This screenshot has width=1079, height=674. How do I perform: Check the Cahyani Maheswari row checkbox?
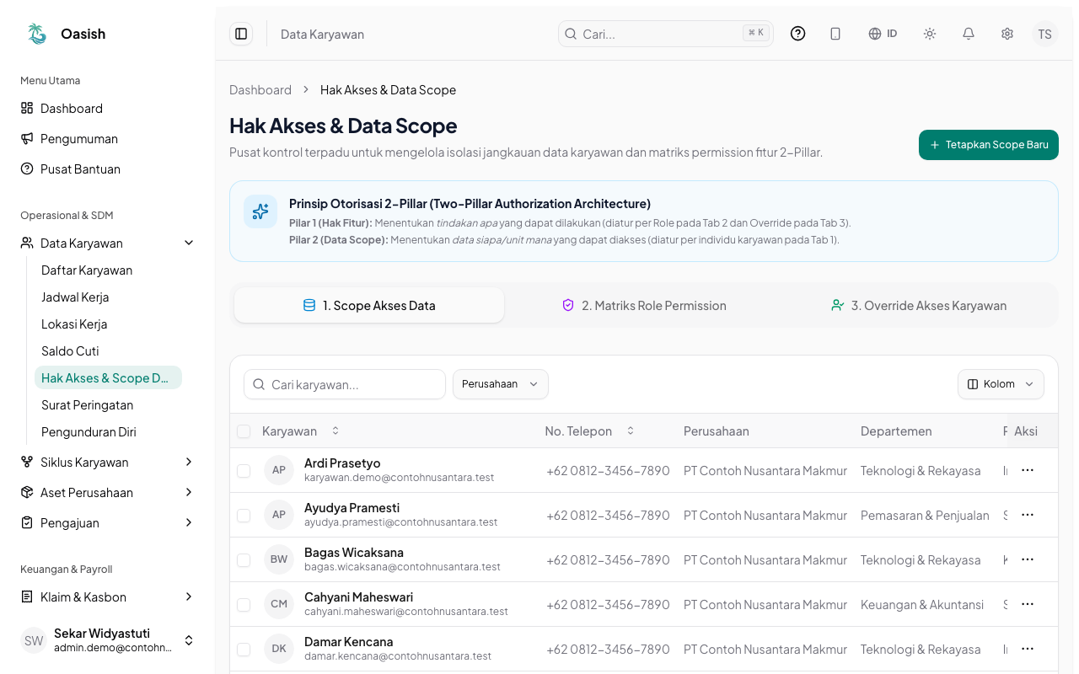tap(244, 605)
